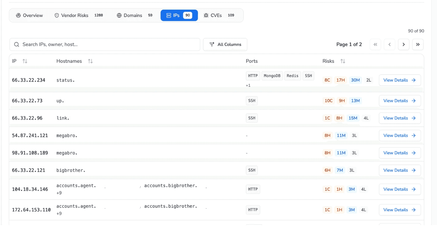Click the 15M medium risk badge
Image resolution: width=437 pixels, height=251 pixels.
[353, 118]
